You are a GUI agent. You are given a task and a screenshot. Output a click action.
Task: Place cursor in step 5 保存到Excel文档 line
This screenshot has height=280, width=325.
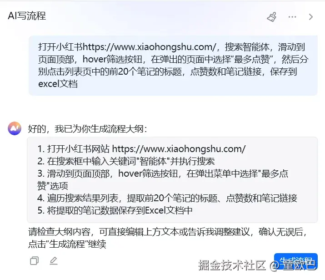tap(115, 210)
